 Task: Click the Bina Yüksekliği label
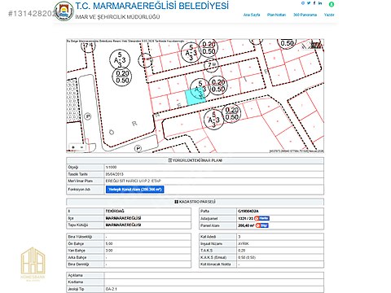point(80,237)
